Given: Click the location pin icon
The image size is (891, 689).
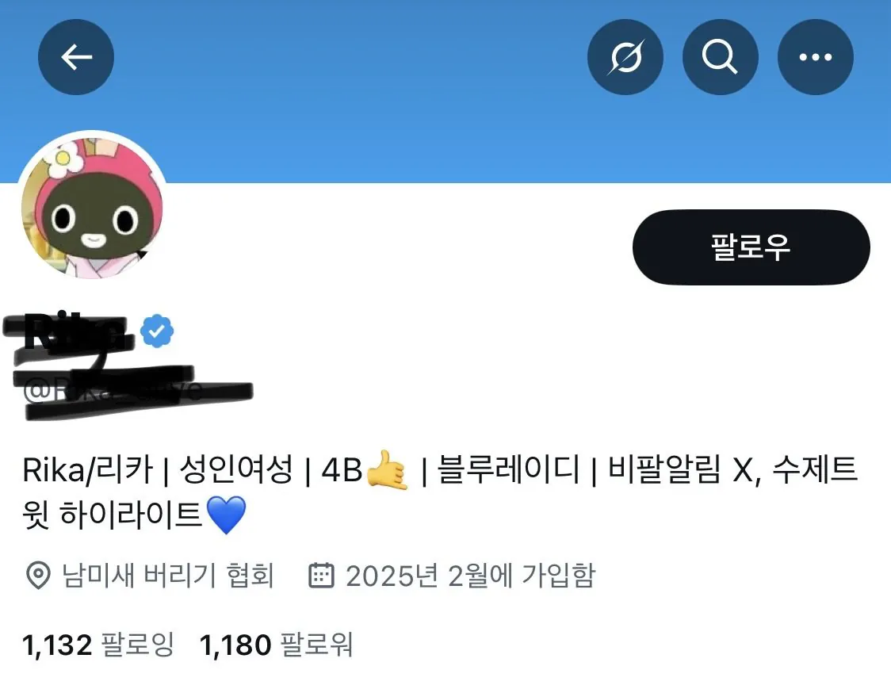Looking at the screenshot, I should 39,576.
